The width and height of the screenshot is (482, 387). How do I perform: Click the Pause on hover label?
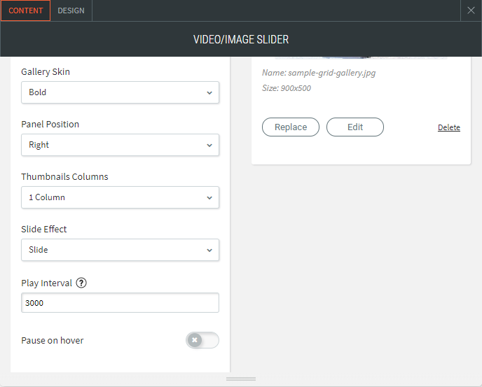click(53, 341)
